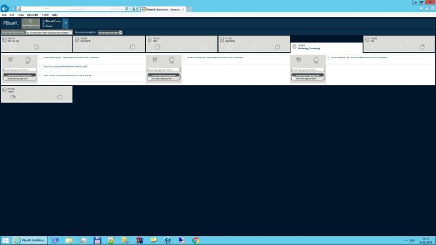Click the PBeaKK logo in the header

[x=11, y=23]
